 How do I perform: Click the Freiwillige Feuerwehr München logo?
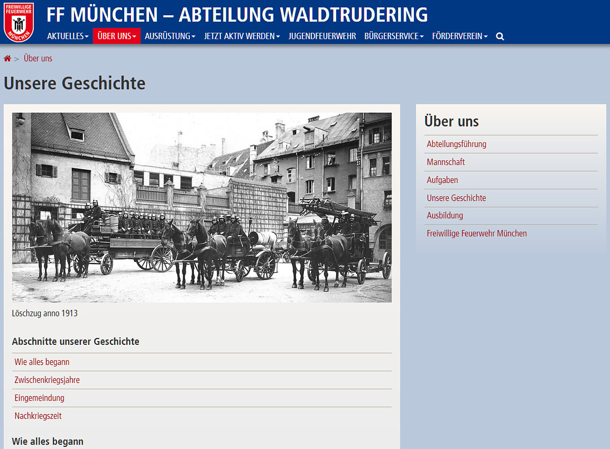point(18,22)
